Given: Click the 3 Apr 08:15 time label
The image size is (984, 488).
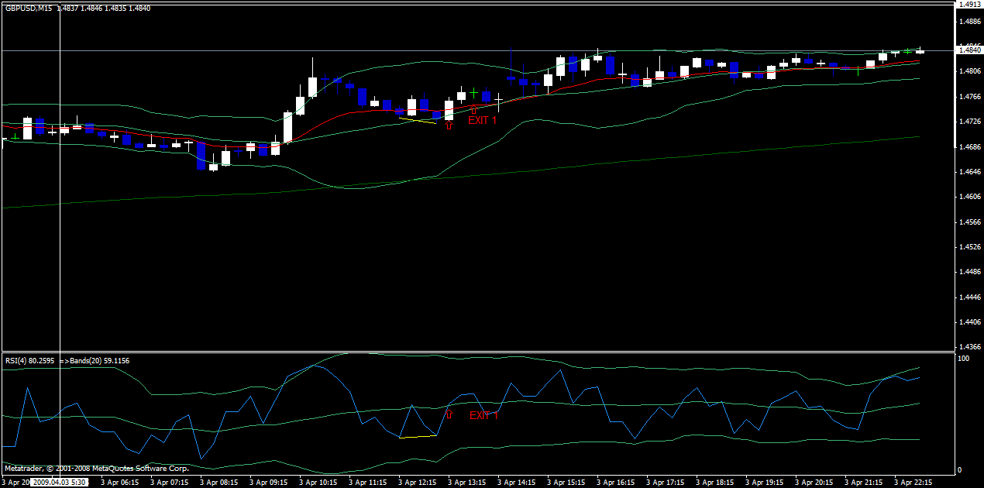Looking at the screenshot, I should click(x=219, y=482).
